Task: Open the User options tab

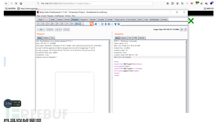Action: (x=131, y=19)
